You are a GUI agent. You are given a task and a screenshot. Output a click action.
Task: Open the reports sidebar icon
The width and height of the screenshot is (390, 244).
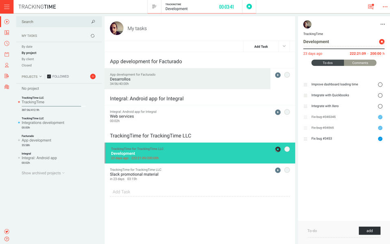[x=7, y=76]
